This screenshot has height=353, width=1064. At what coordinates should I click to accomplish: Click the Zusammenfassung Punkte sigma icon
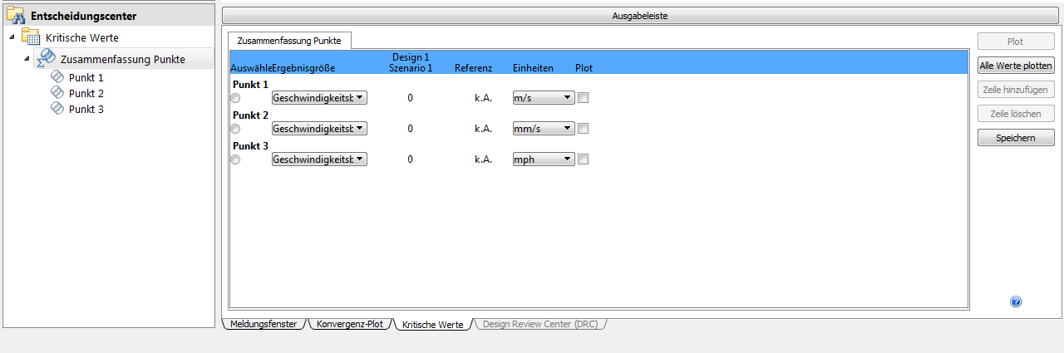pos(47,58)
